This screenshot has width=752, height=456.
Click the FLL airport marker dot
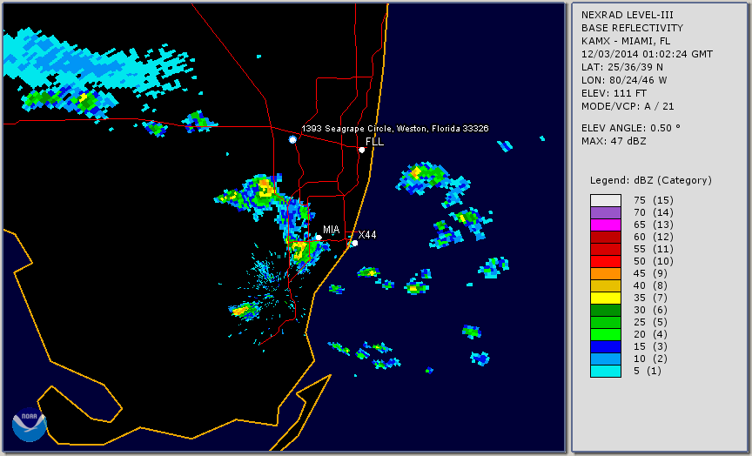coord(361,150)
